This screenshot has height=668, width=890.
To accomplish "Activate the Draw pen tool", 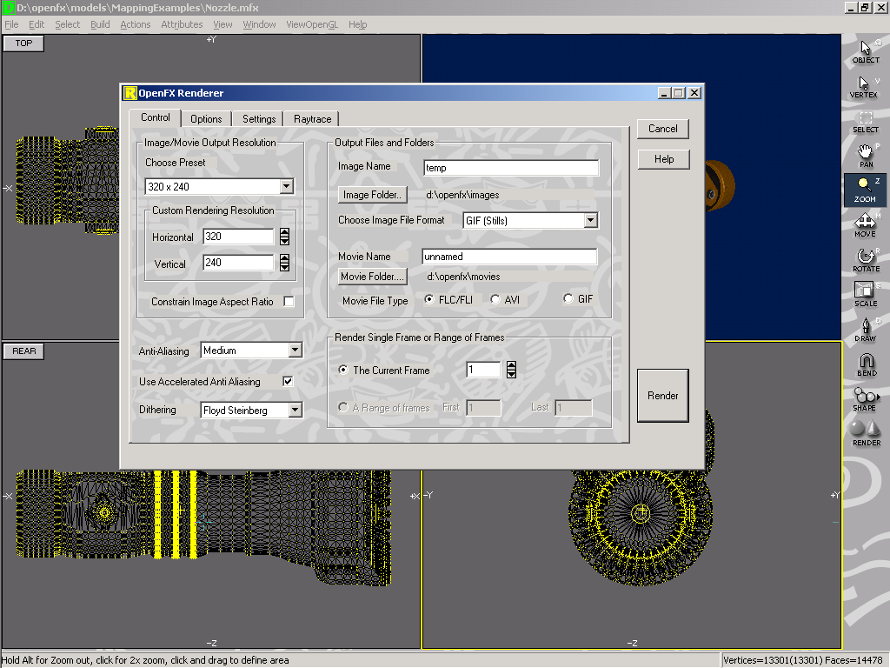I will (x=866, y=330).
